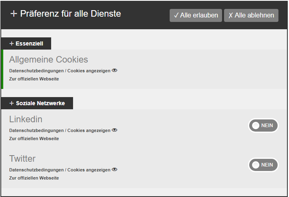Open Allgemeine Cookies Datenschutzbedingungen link
The image size is (289, 197).
(37, 71)
